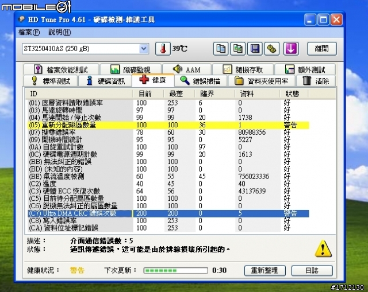Switch to 錯誤掃描 tab
The height and width of the screenshot is (292, 368).
201,81
